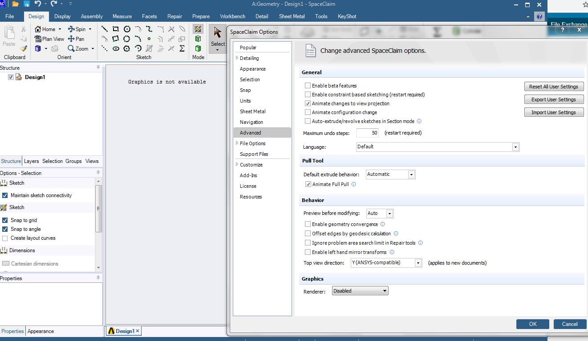Click the Undo arrow icon
The height and width of the screenshot is (341, 588).
37,4
